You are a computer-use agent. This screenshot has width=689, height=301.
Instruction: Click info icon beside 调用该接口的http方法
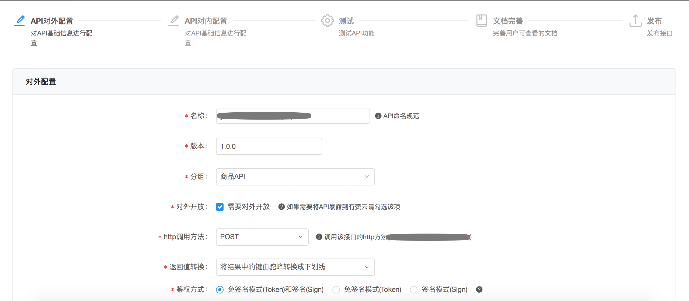click(319, 237)
